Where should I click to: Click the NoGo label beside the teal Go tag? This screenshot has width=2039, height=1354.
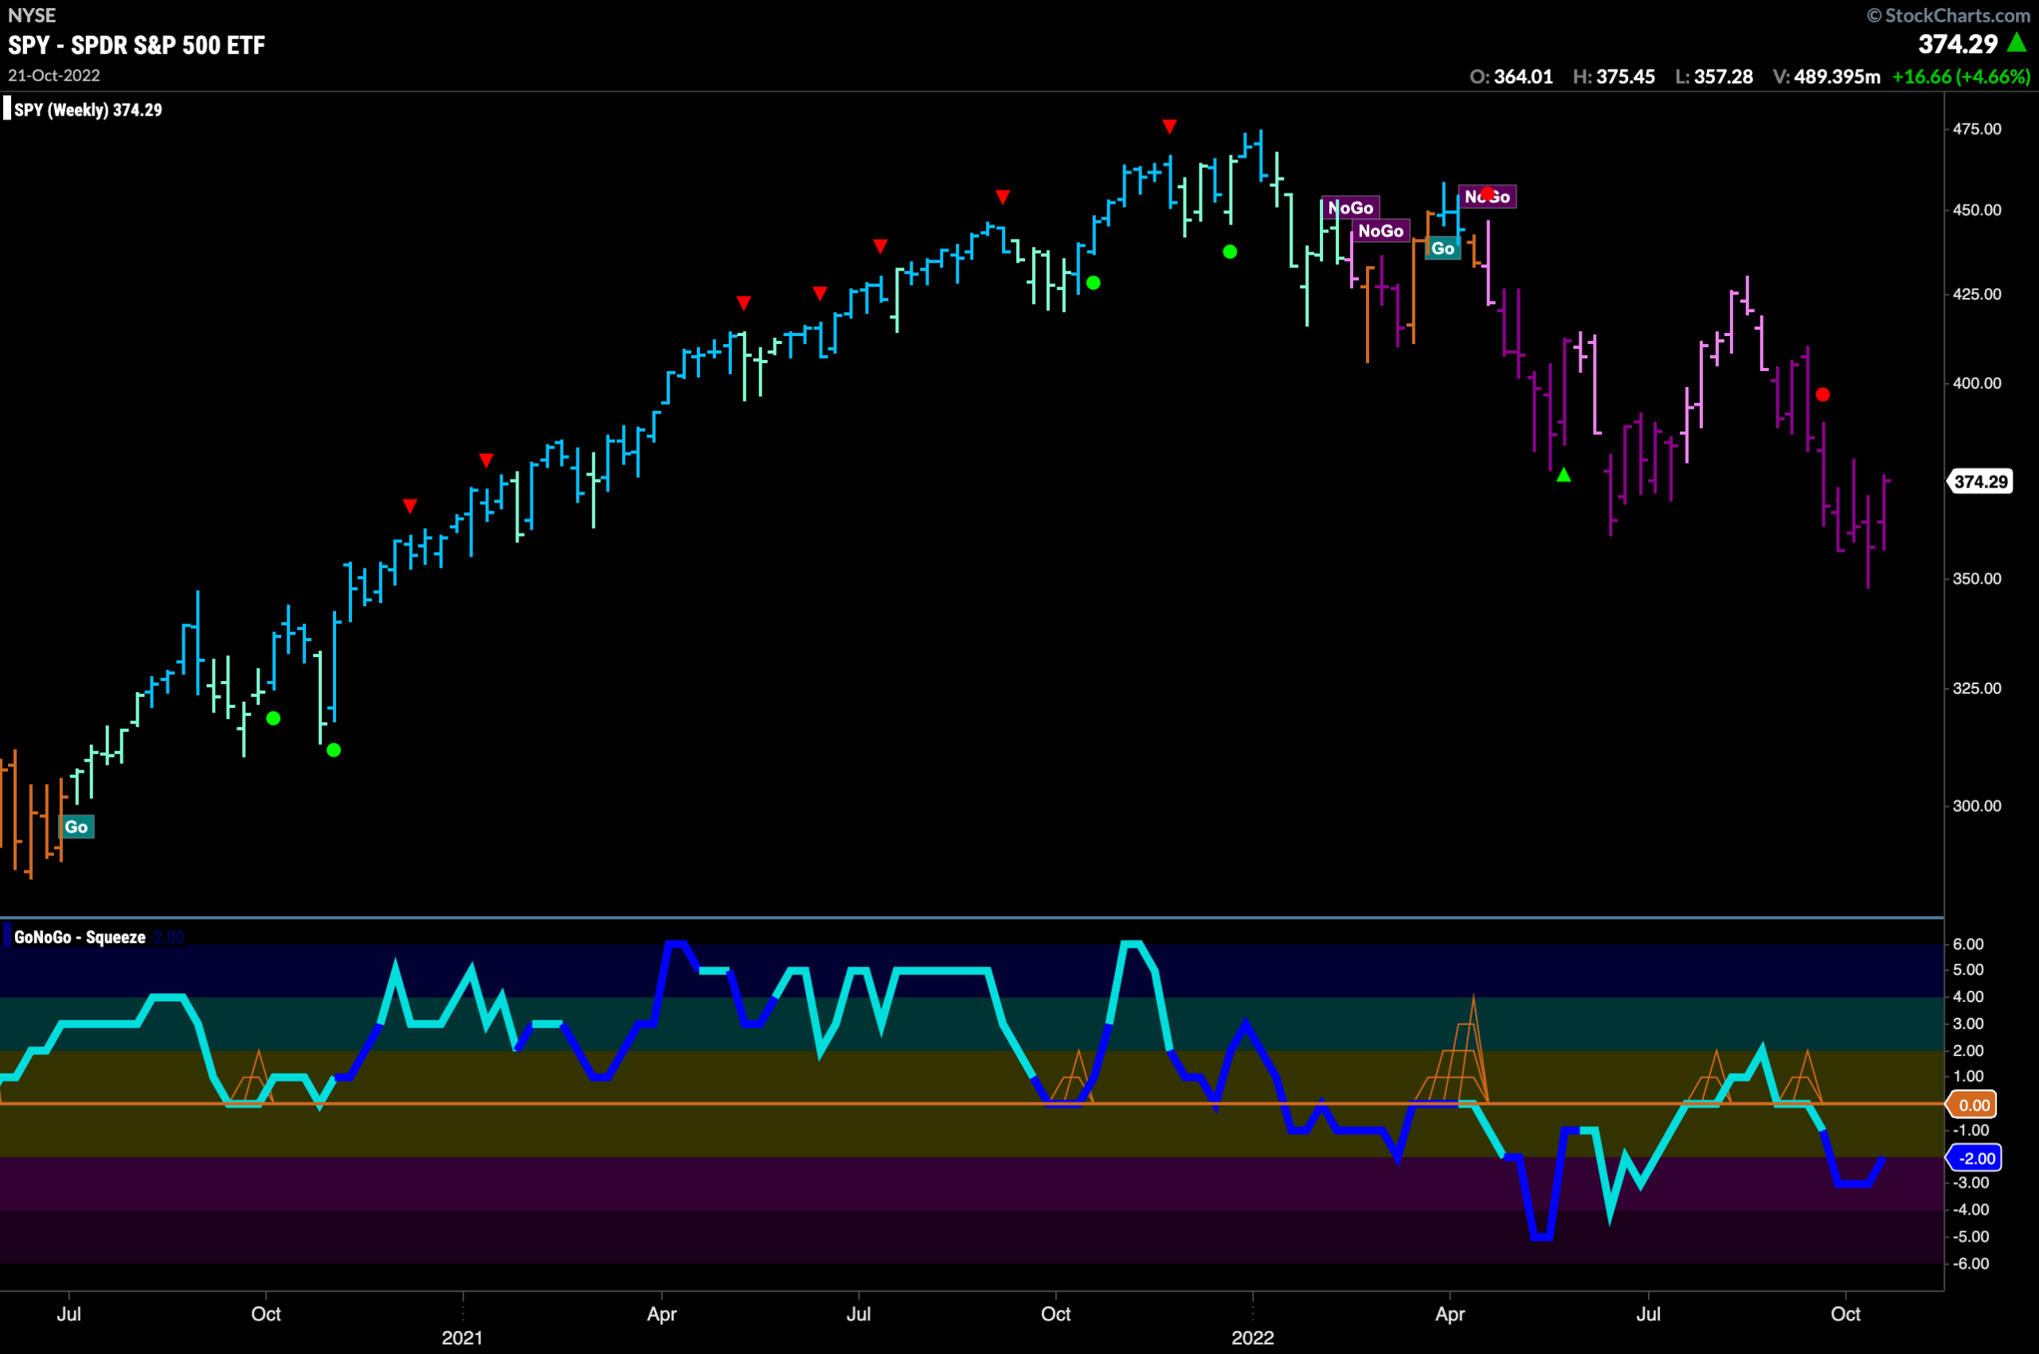[1487, 197]
